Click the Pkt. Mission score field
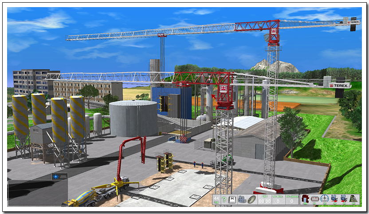Screen dimensions: 369x214 click(x=278, y=200)
